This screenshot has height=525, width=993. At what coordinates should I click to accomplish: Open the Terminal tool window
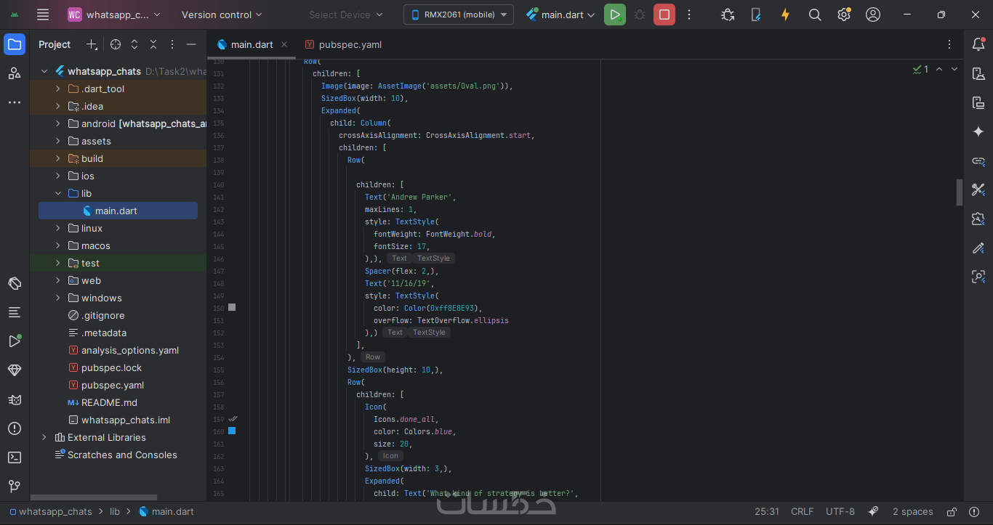pos(15,457)
